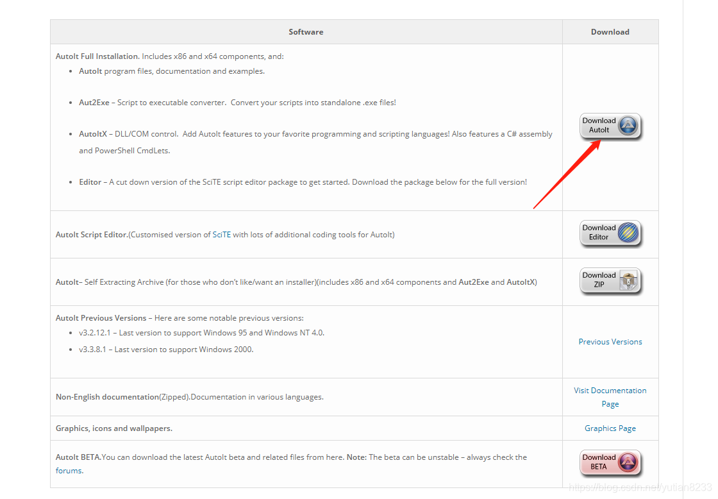Open the Graphics Page link
The width and height of the screenshot is (718, 499).
pos(610,428)
